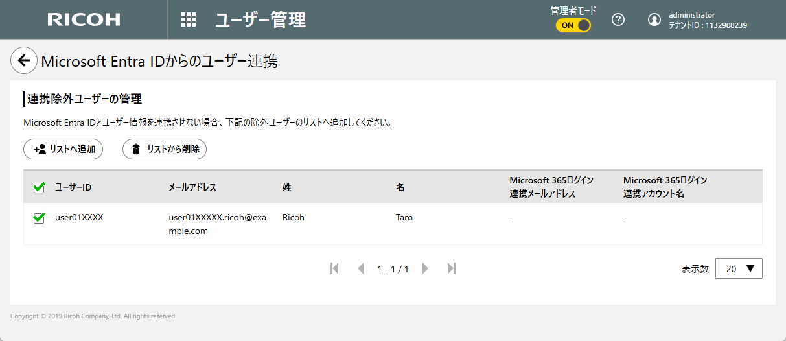The height and width of the screenshot is (341, 786).
Task: Click the 名 column header
Action: point(400,187)
